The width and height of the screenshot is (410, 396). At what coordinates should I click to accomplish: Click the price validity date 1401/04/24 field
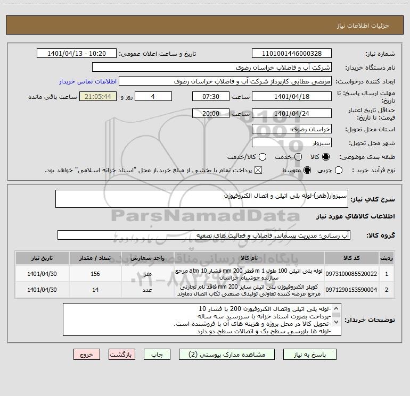click(x=292, y=113)
